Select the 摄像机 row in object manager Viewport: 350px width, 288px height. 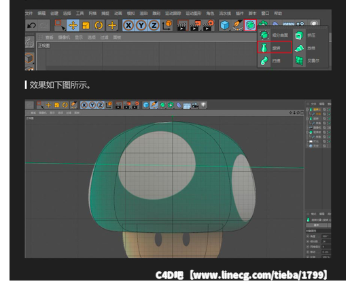319,128
